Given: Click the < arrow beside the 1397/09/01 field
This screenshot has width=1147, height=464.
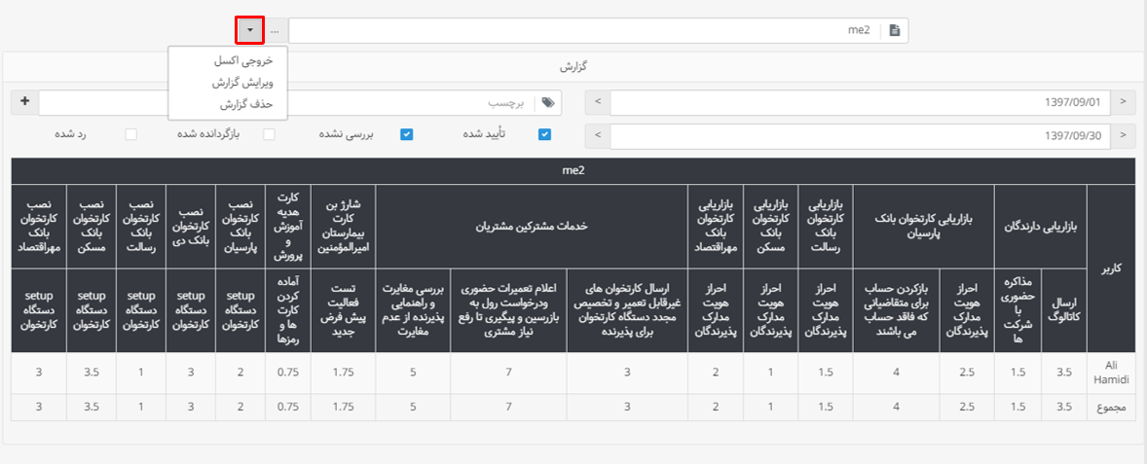Looking at the screenshot, I should (x=598, y=103).
